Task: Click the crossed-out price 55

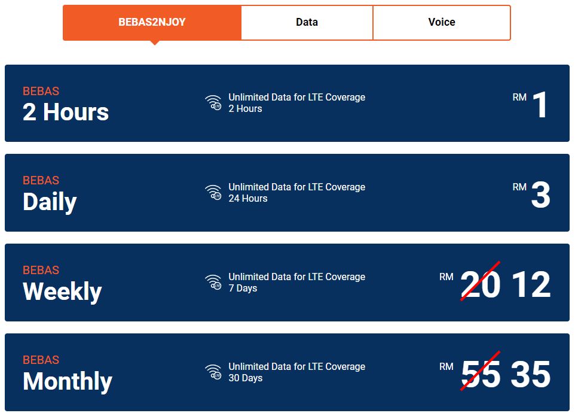Action: point(481,374)
